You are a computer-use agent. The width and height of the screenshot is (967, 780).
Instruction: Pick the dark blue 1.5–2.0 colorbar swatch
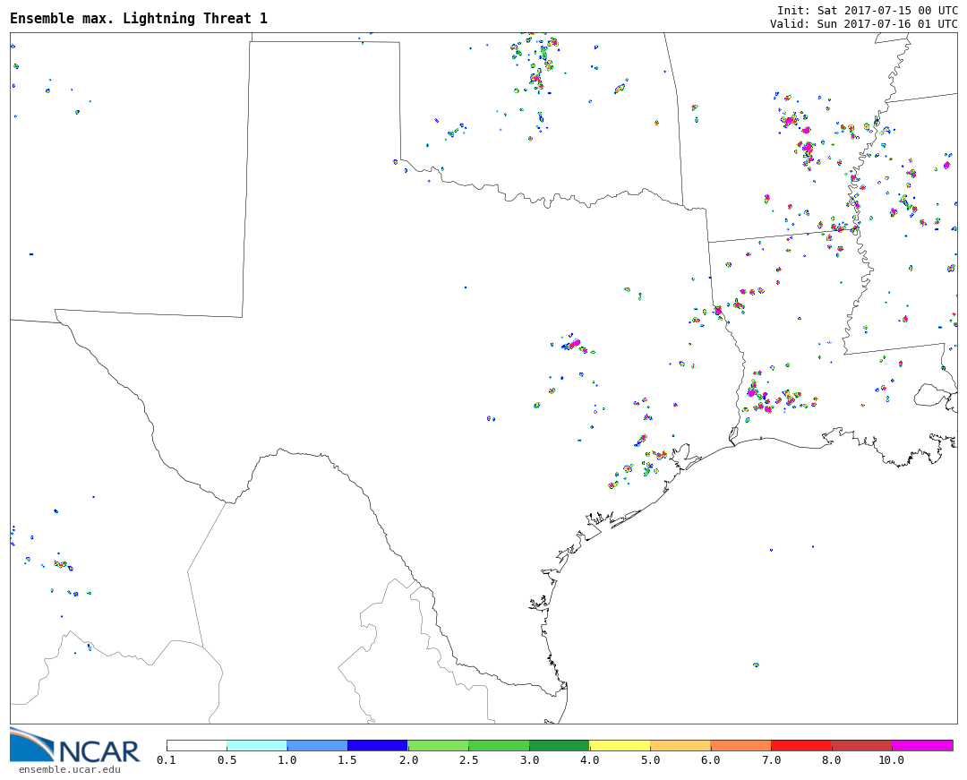tap(378, 745)
